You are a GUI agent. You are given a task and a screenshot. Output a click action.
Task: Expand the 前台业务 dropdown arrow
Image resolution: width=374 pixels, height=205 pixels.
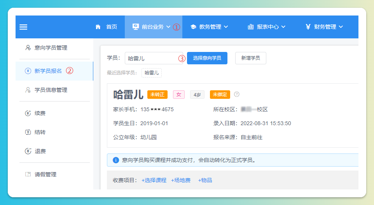[x=168, y=27]
